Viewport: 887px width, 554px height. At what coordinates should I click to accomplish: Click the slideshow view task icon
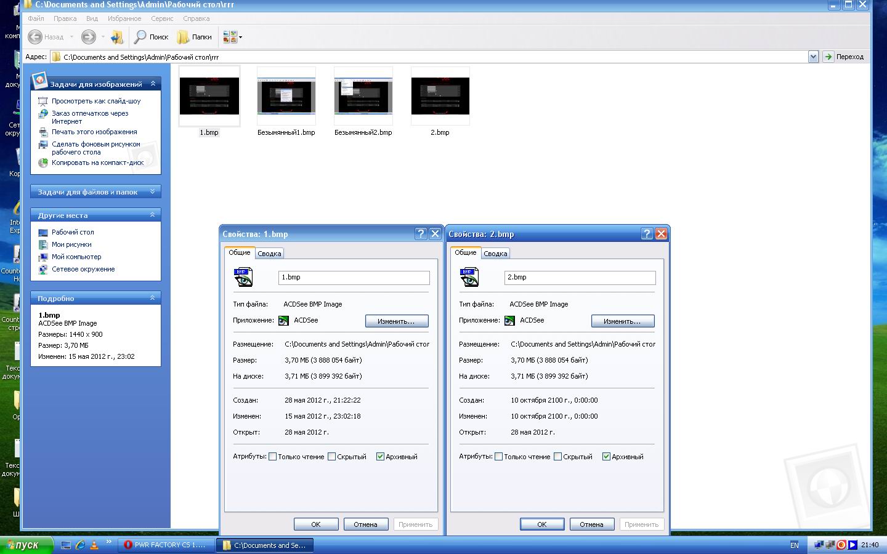(x=43, y=101)
